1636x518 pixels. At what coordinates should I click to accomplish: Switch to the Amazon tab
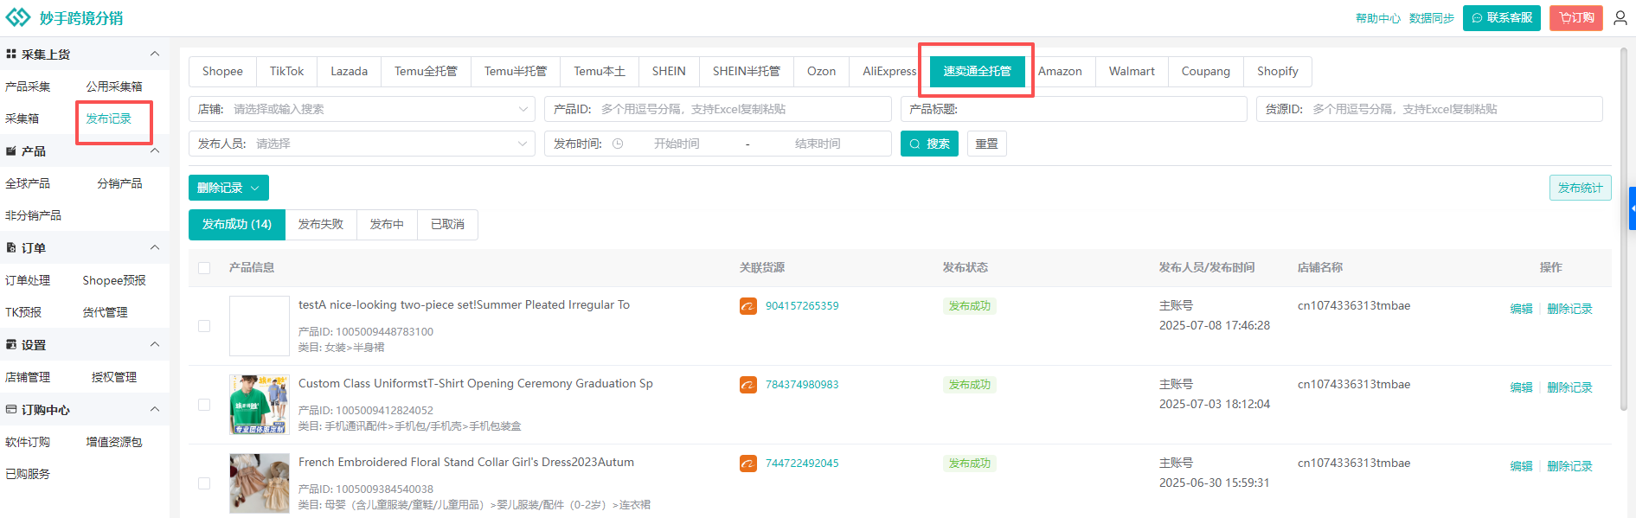[1060, 71]
